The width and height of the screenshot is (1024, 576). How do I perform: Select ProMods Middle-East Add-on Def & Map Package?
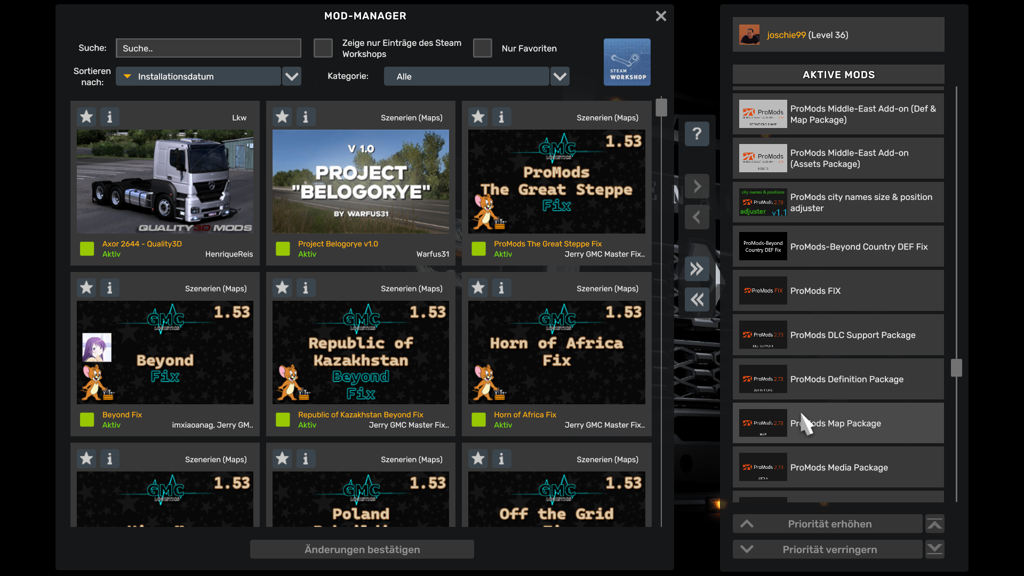point(838,114)
